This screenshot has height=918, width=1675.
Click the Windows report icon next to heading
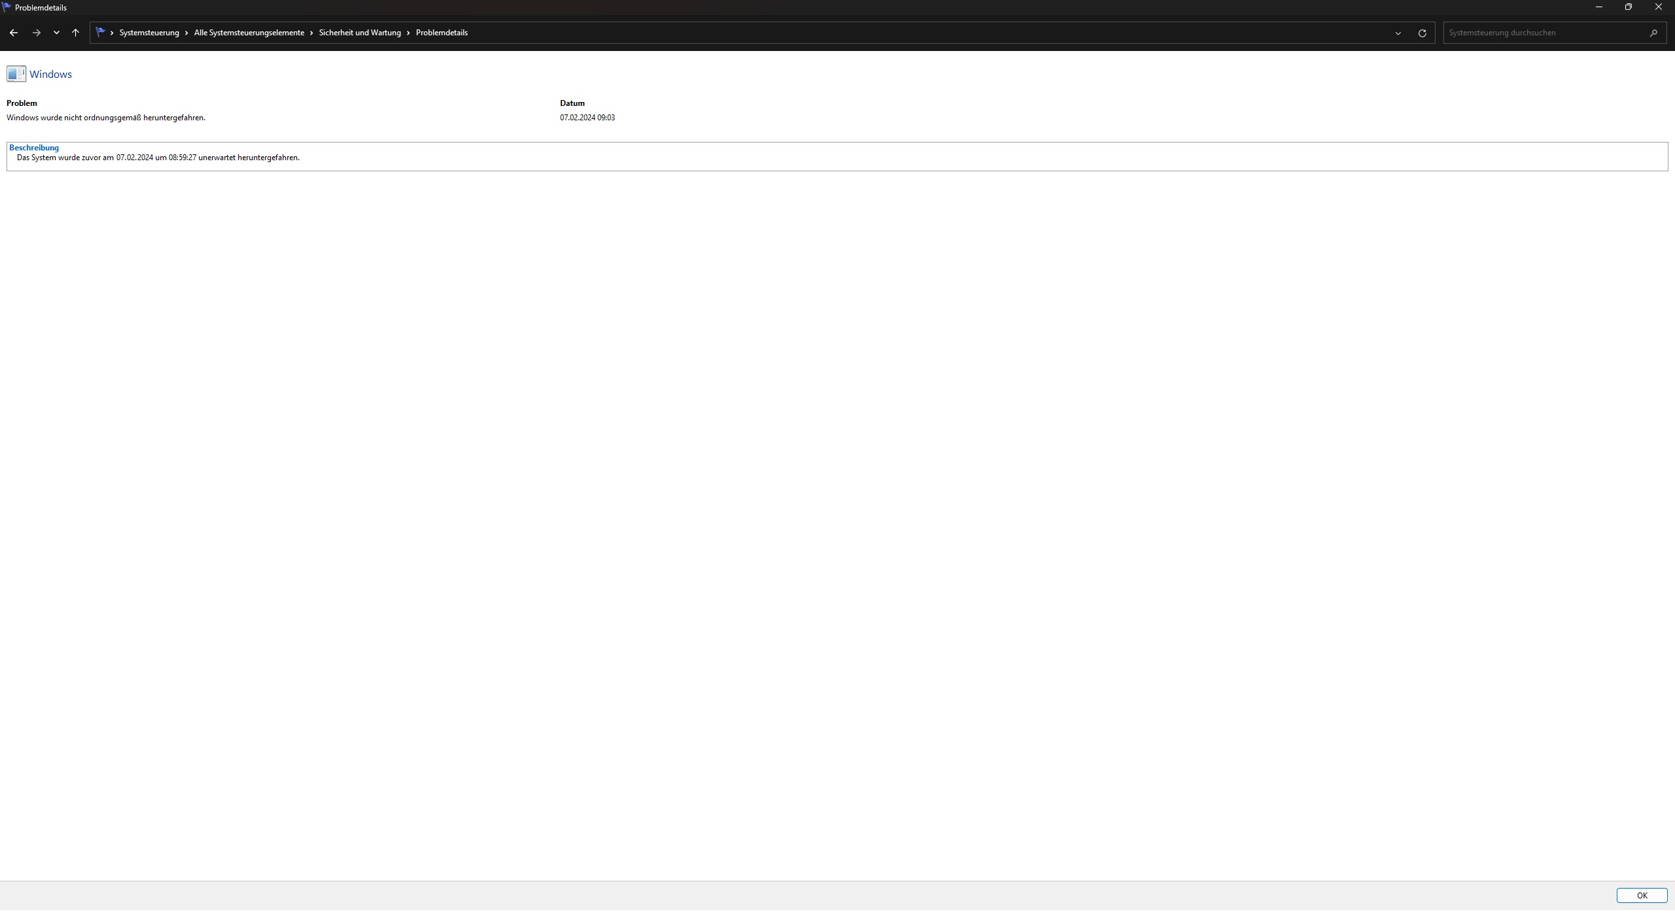16,74
